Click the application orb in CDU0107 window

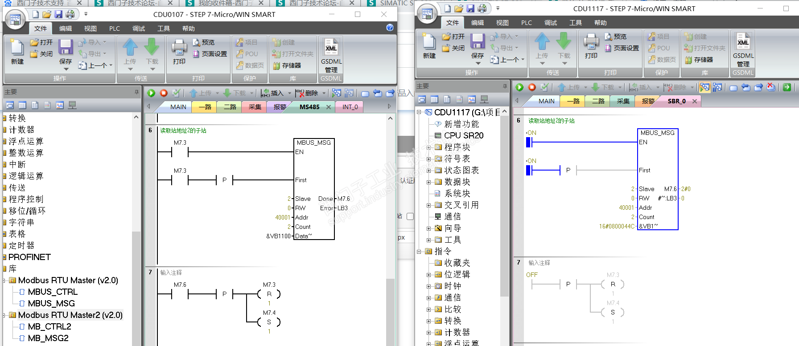point(15,20)
